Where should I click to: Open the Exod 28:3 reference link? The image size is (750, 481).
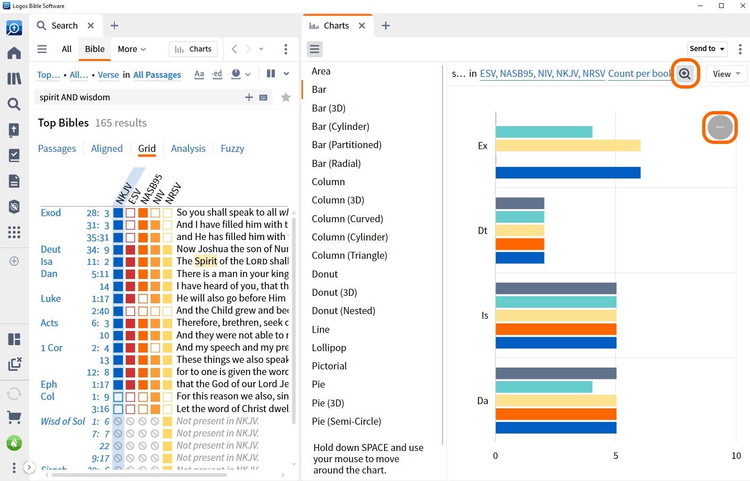click(x=98, y=213)
